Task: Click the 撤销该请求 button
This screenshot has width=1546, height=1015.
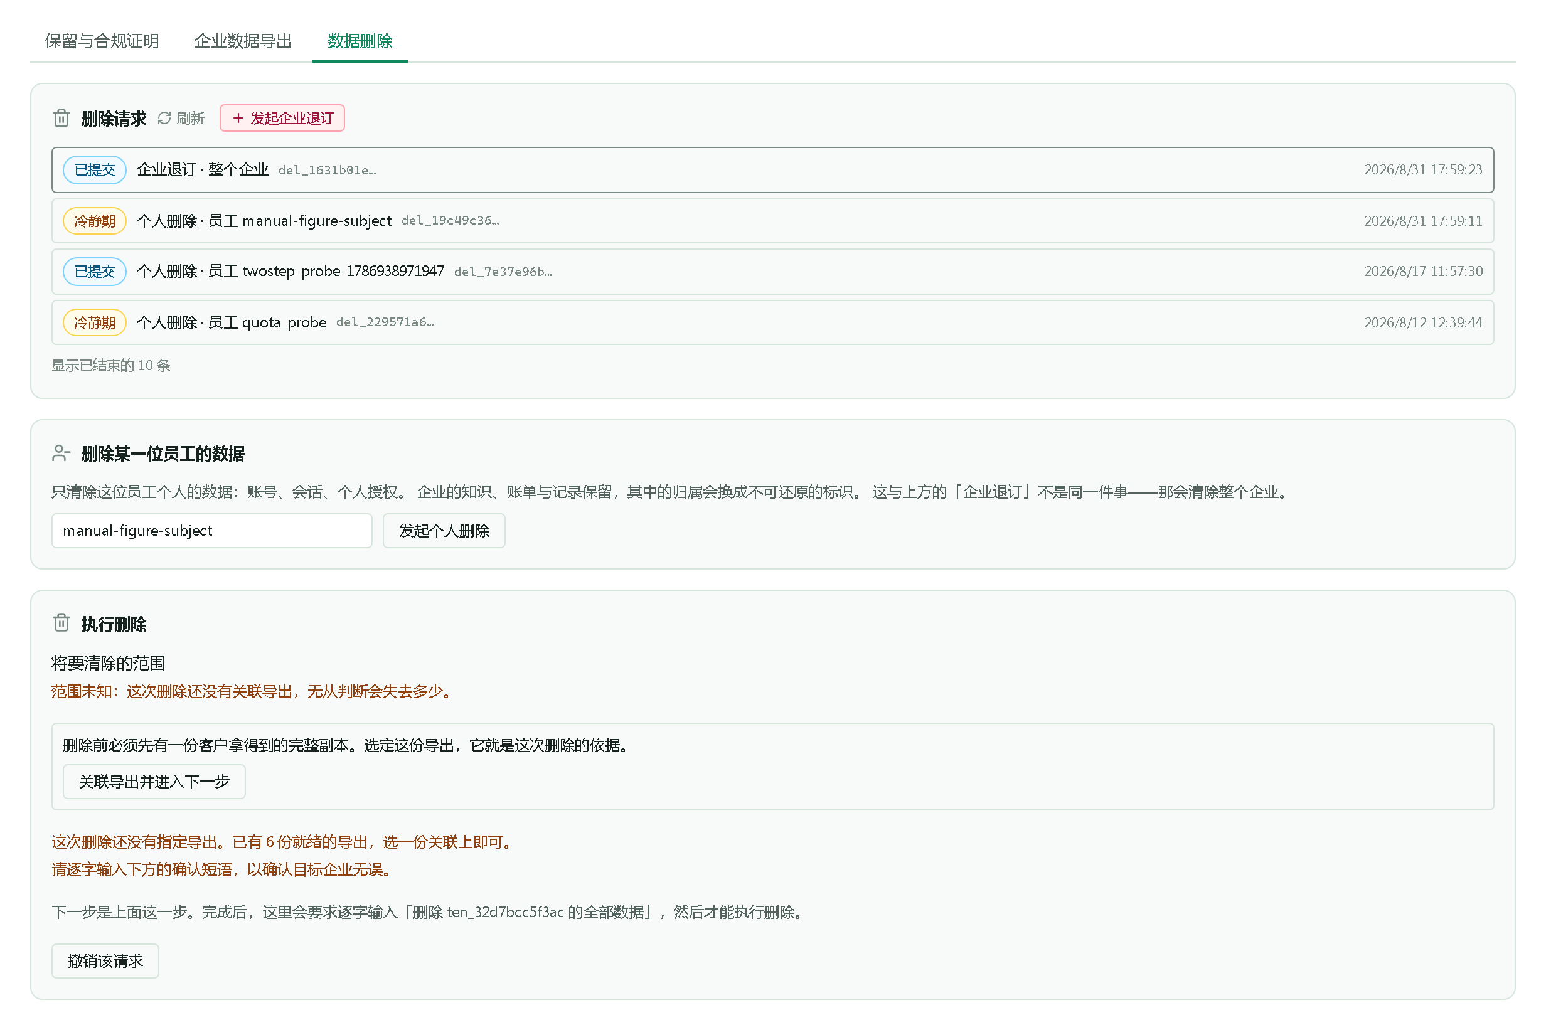Action: coord(105,962)
